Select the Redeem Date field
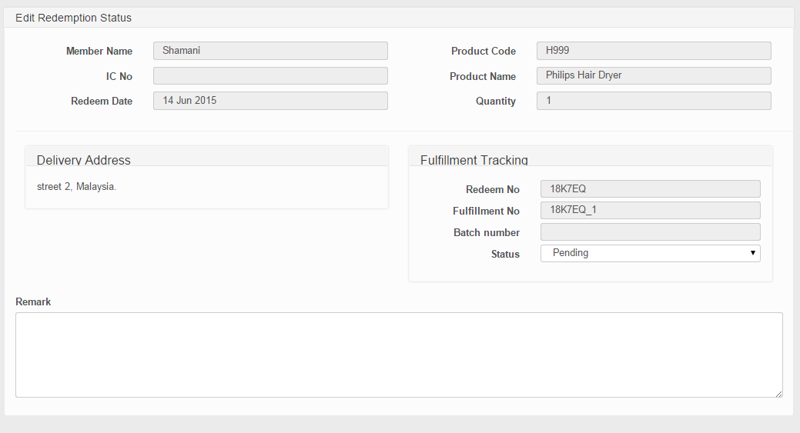Image resolution: width=800 pixels, height=433 pixels. (270, 101)
